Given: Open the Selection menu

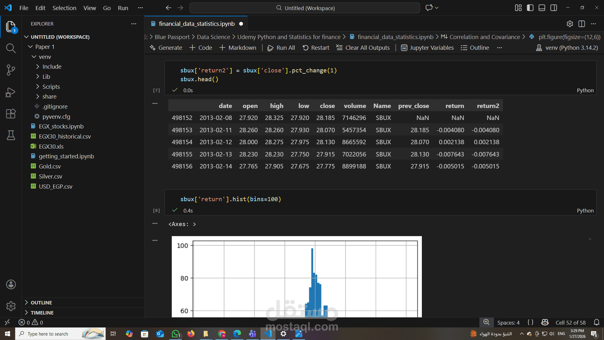Looking at the screenshot, I should (x=64, y=8).
